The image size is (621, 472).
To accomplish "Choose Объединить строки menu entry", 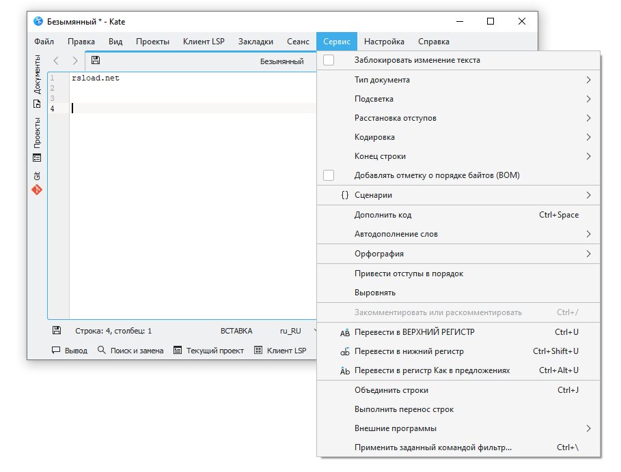I will tap(458, 390).
